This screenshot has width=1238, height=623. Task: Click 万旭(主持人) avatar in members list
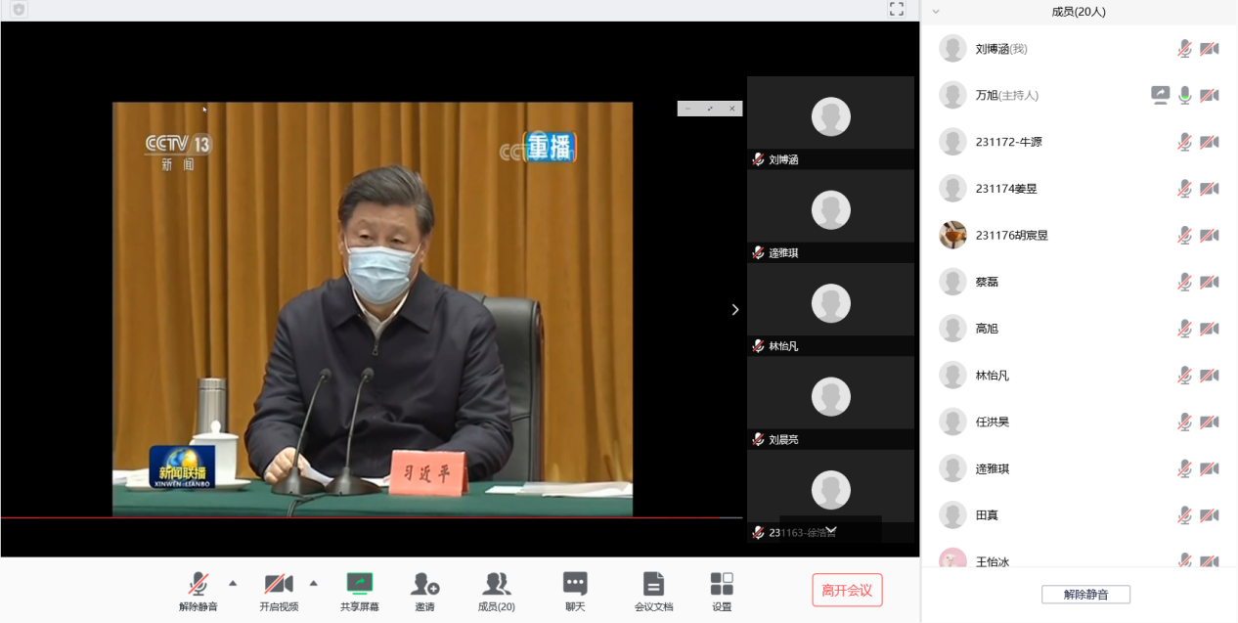tap(952, 95)
